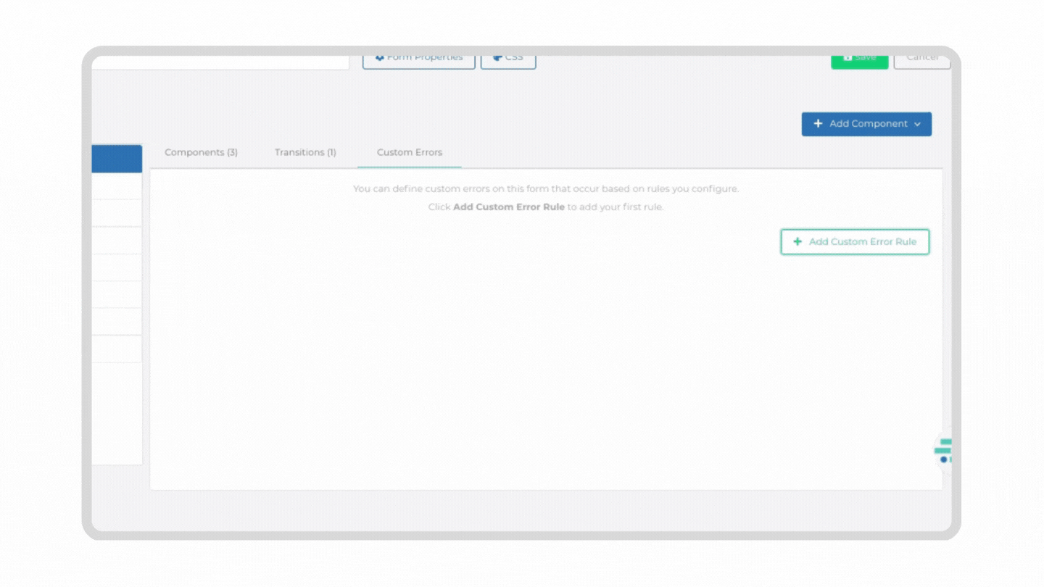
Task: Cancel form editing
Action: 921,61
